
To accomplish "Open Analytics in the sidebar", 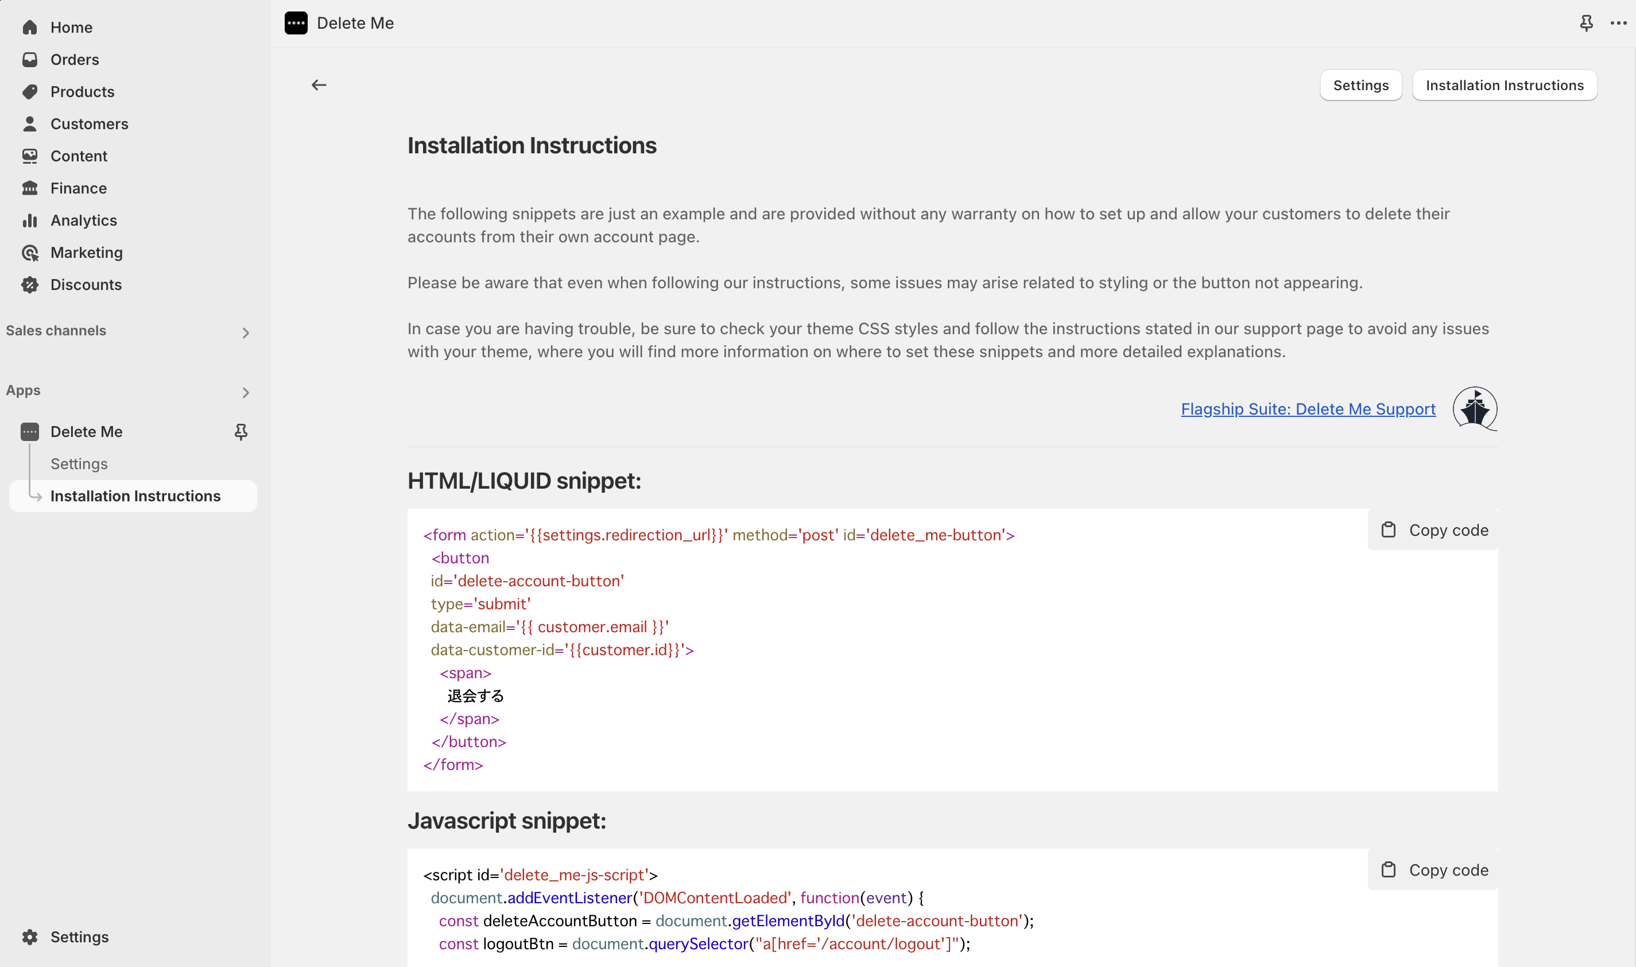I will point(84,221).
